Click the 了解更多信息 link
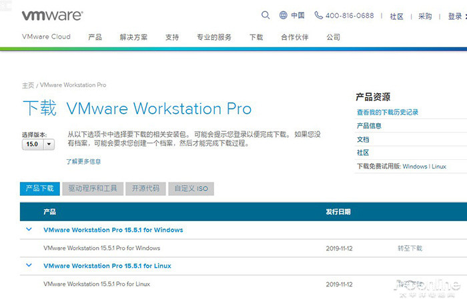 [x=83, y=161]
